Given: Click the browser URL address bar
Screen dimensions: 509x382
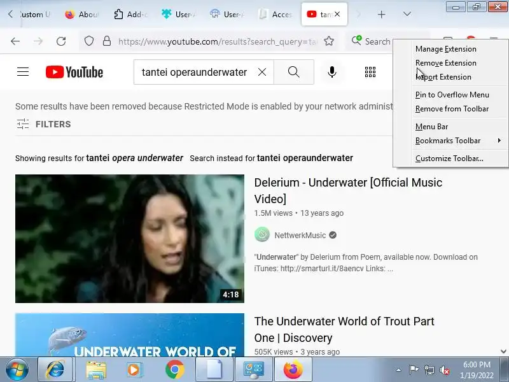Looking at the screenshot, I should click(217, 41).
